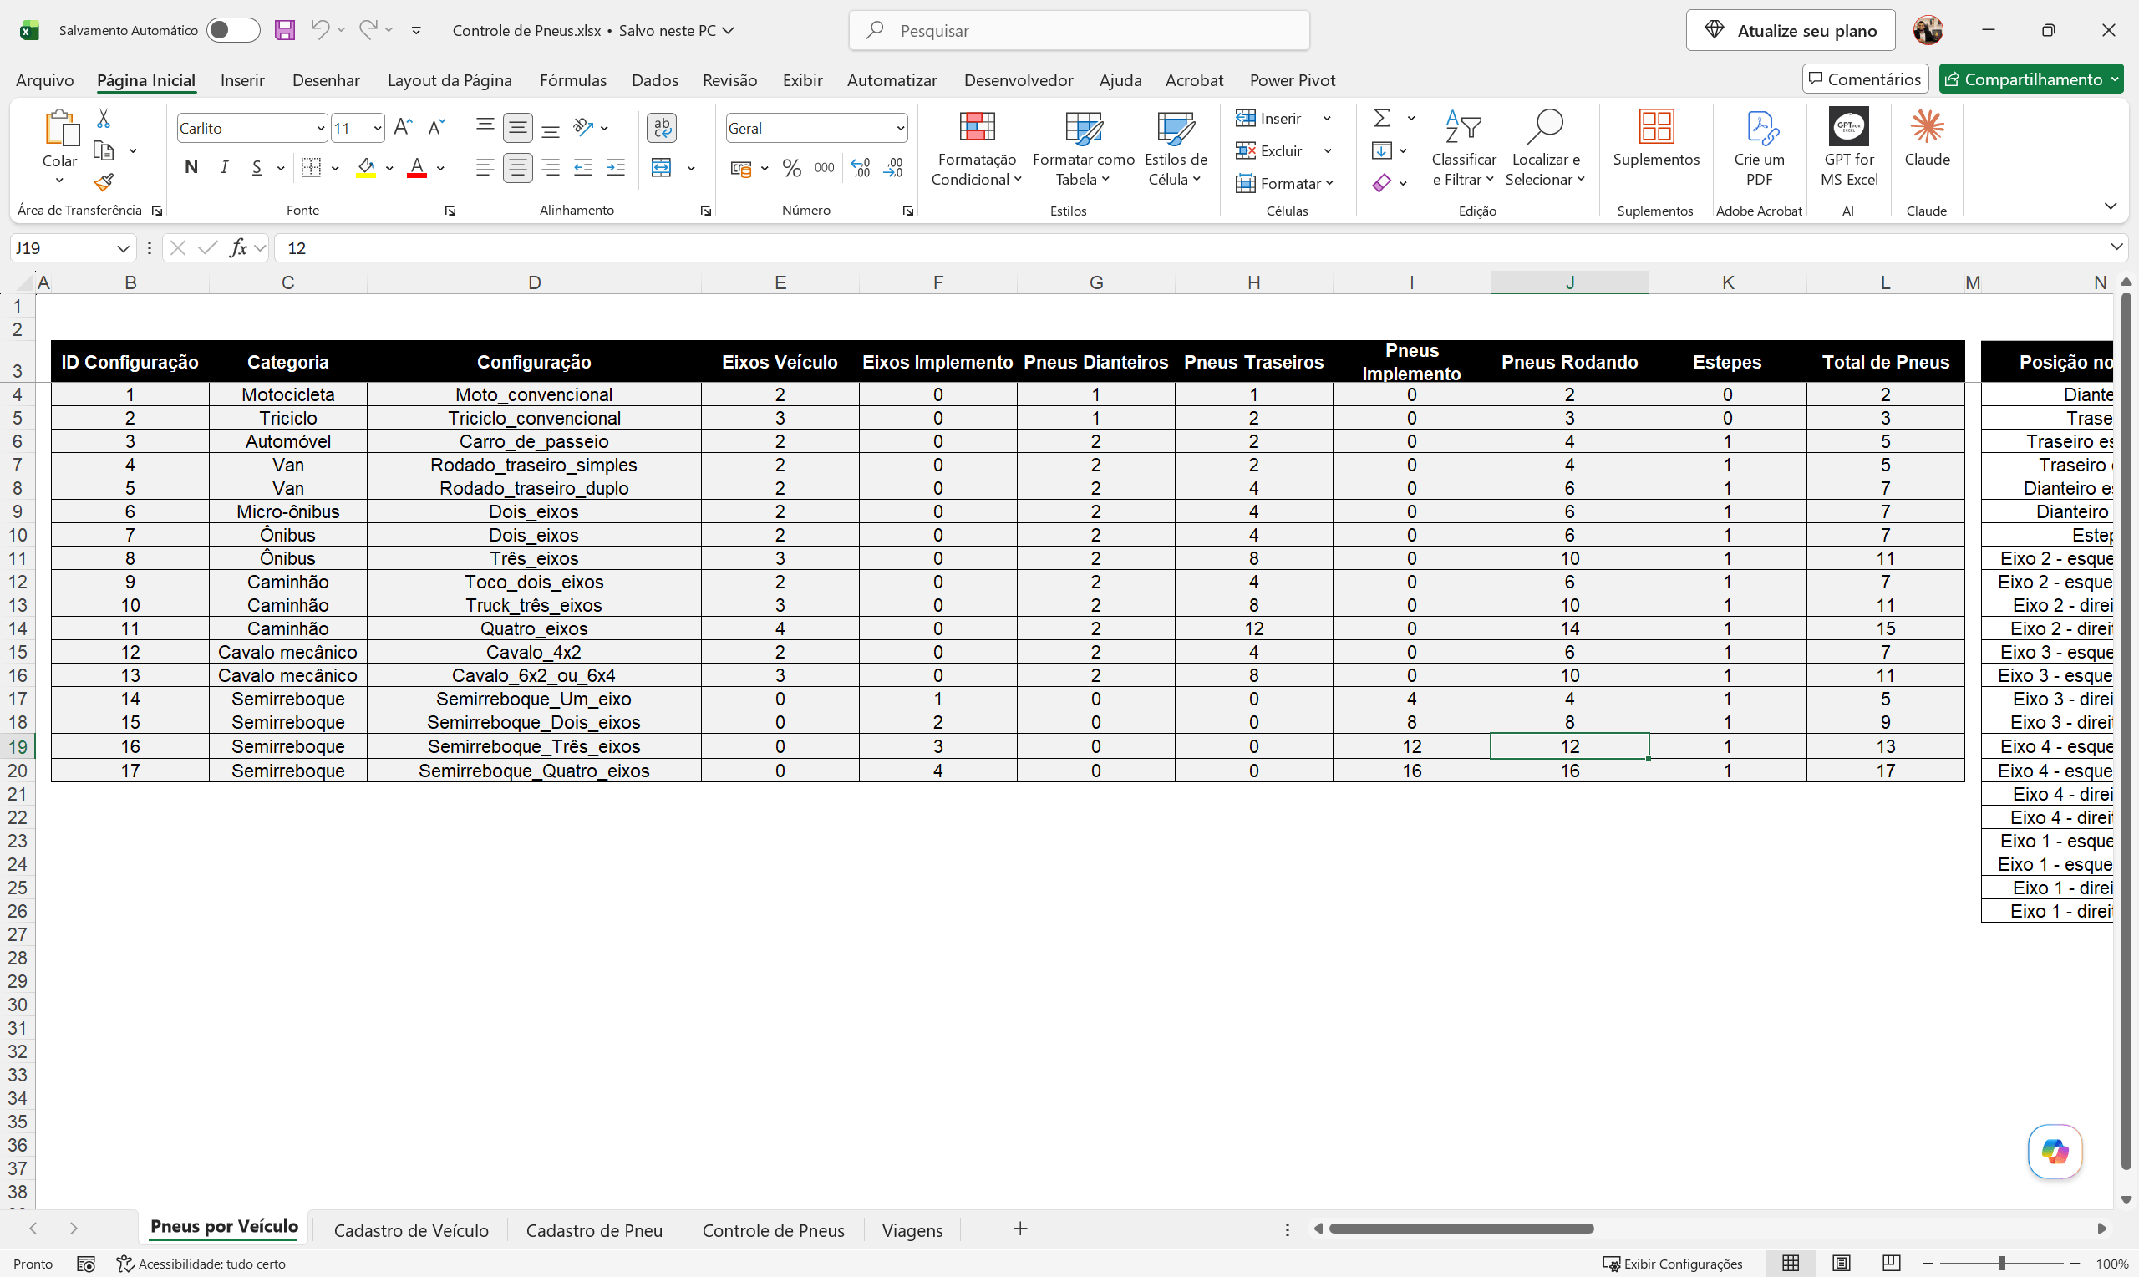Click the Undo arrow icon
Image resolution: width=2139 pixels, height=1277 pixels.
click(319, 29)
